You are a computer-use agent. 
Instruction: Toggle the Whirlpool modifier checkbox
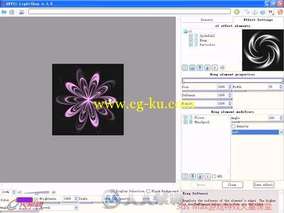[x=185, y=122]
